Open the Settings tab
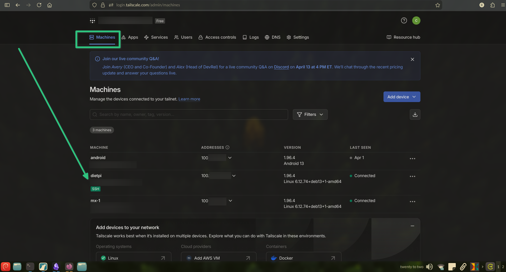 [x=298, y=37]
